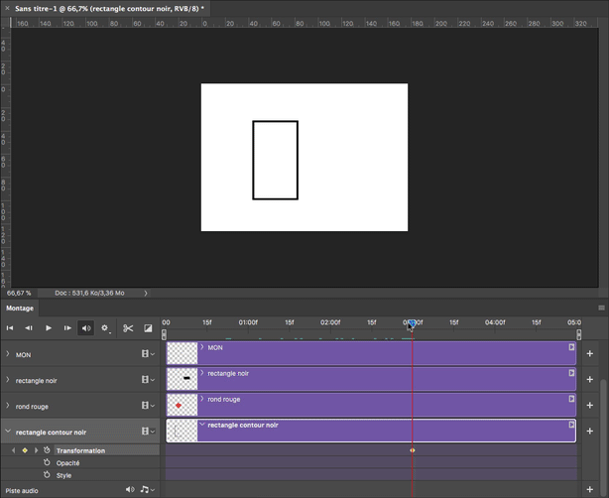Click work area end handle
The height and width of the screenshot is (498, 609).
click(578, 334)
